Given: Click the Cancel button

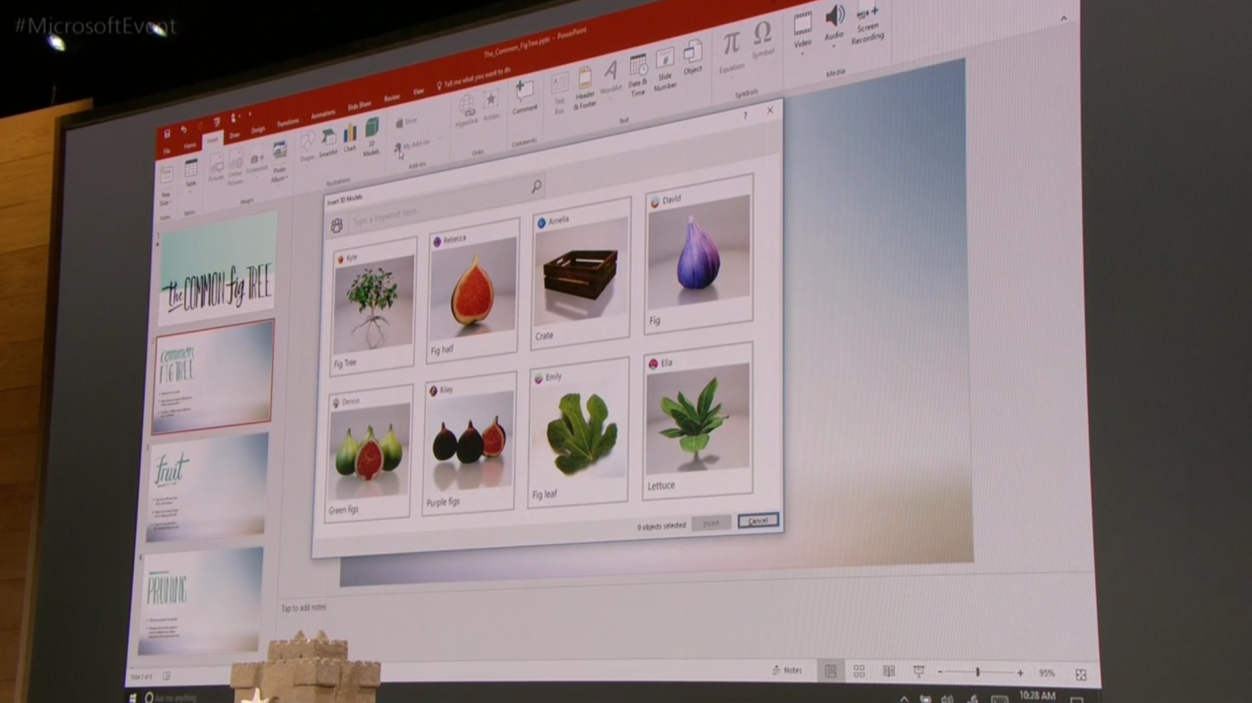Looking at the screenshot, I should 758,521.
